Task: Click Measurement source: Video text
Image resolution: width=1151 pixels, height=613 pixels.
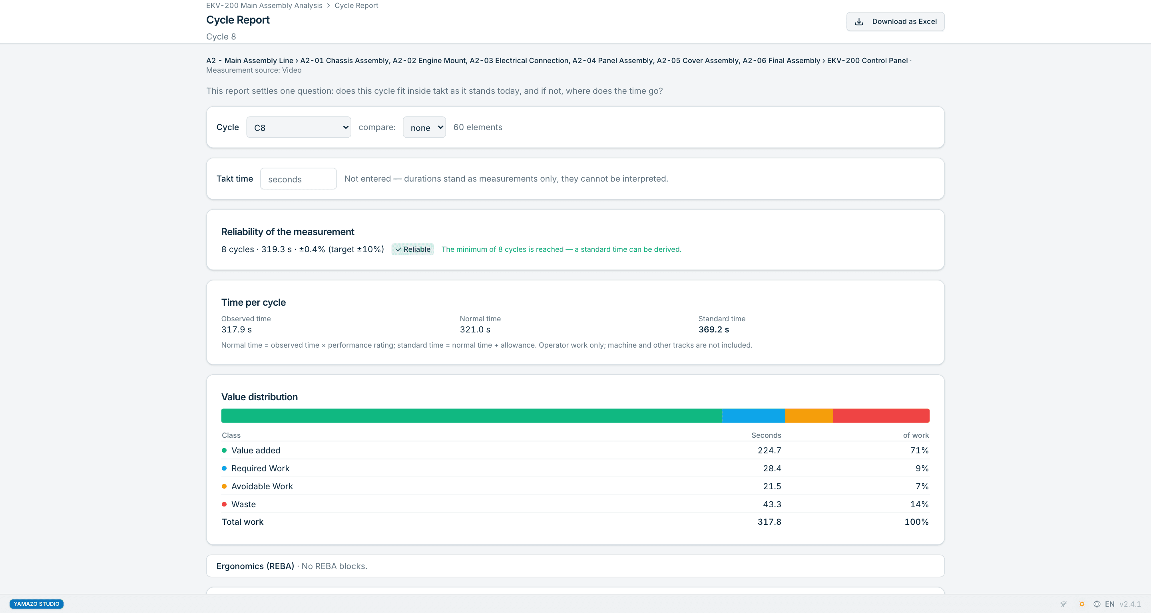Action: [253, 70]
